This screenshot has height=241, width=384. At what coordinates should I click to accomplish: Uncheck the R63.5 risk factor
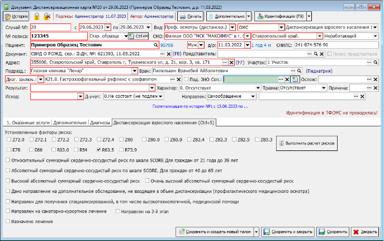point(99,150)
